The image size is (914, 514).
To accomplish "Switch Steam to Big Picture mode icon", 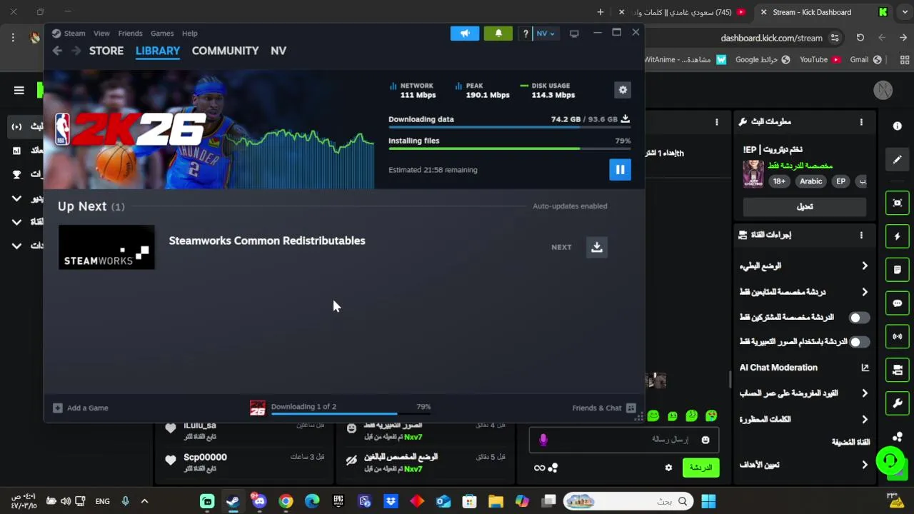I will click(574, 34).
